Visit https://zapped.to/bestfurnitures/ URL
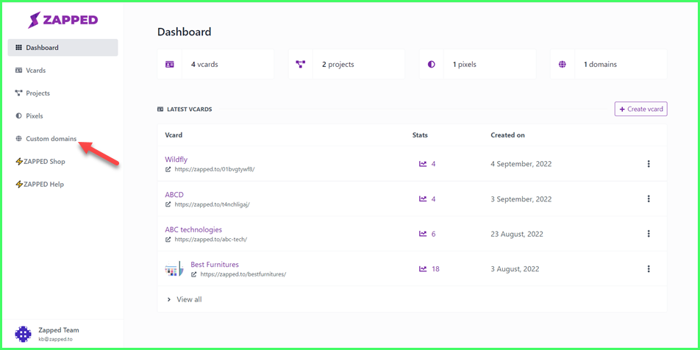Image resolution: width=700 pixels, height=350 pixels. point(243,274)
